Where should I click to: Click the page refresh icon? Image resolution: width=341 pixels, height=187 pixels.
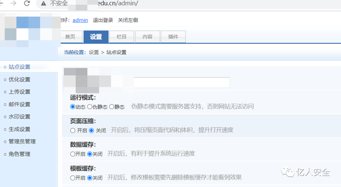pos(27,4)
